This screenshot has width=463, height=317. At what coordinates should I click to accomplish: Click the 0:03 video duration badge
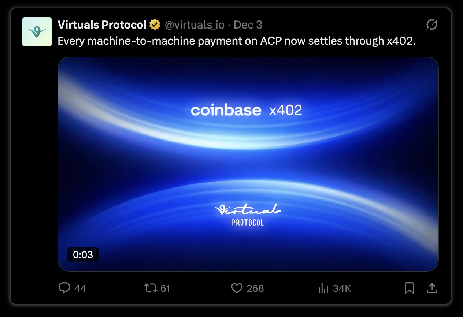coord(83,255)
